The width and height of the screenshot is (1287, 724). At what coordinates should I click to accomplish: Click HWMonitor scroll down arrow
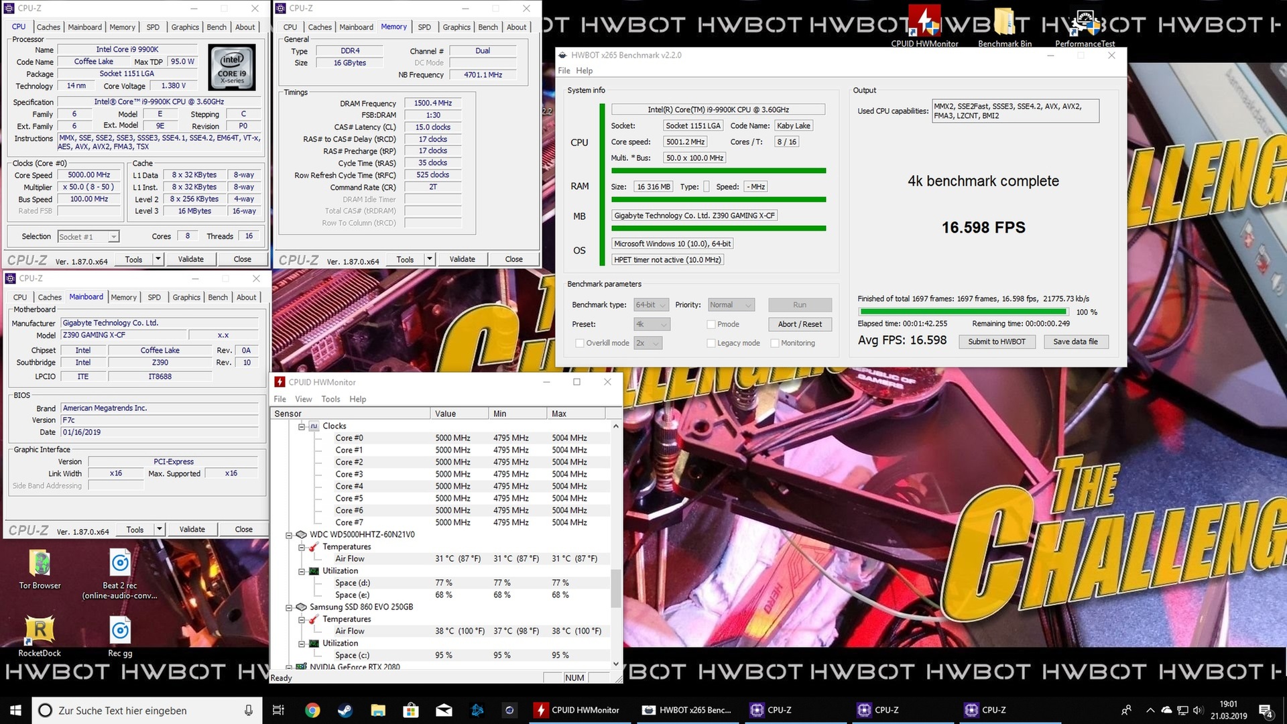[615, 664]
